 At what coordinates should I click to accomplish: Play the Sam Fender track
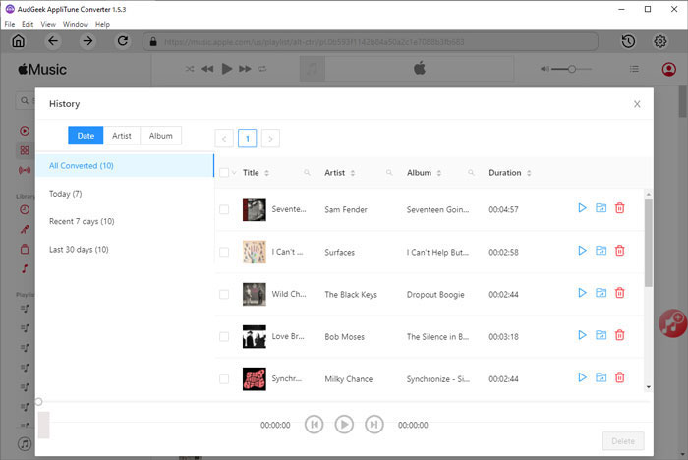582,208
